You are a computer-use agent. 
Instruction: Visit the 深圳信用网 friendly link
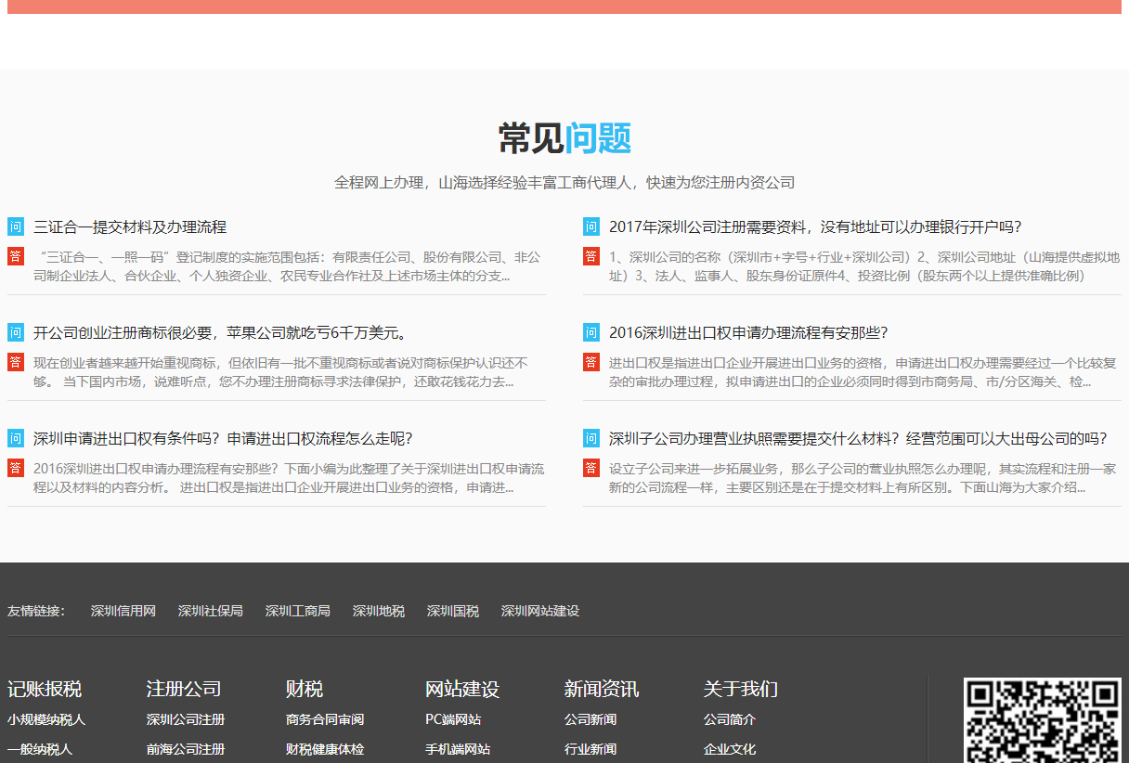coord(123,611)
